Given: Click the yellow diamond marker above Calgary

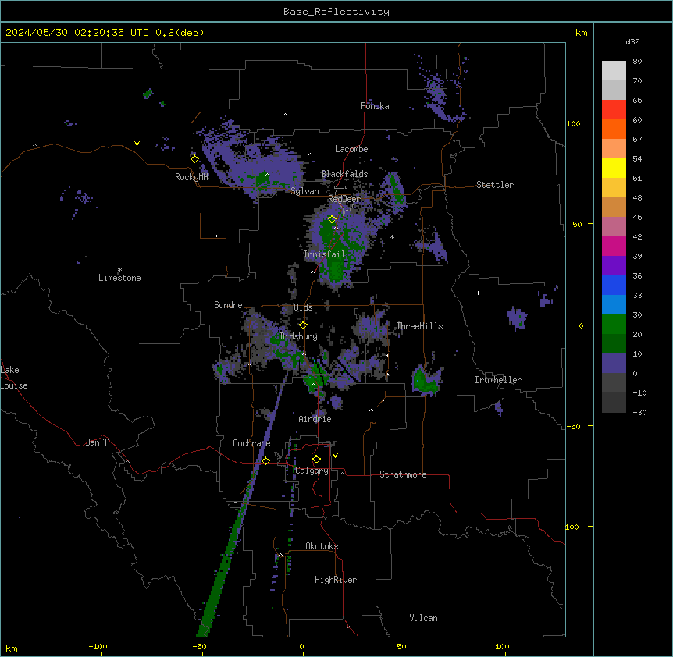Looking at the screenshot, I should (x=316, y=460).
